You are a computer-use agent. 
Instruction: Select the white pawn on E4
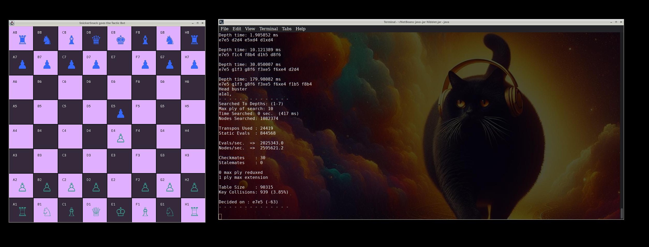pos(121,138)
